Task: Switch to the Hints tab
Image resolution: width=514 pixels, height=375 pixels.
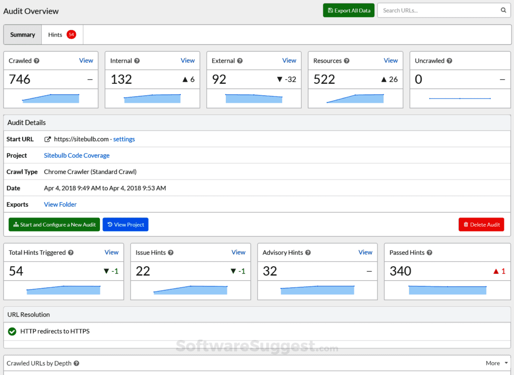Action: (x=62, y=35)
